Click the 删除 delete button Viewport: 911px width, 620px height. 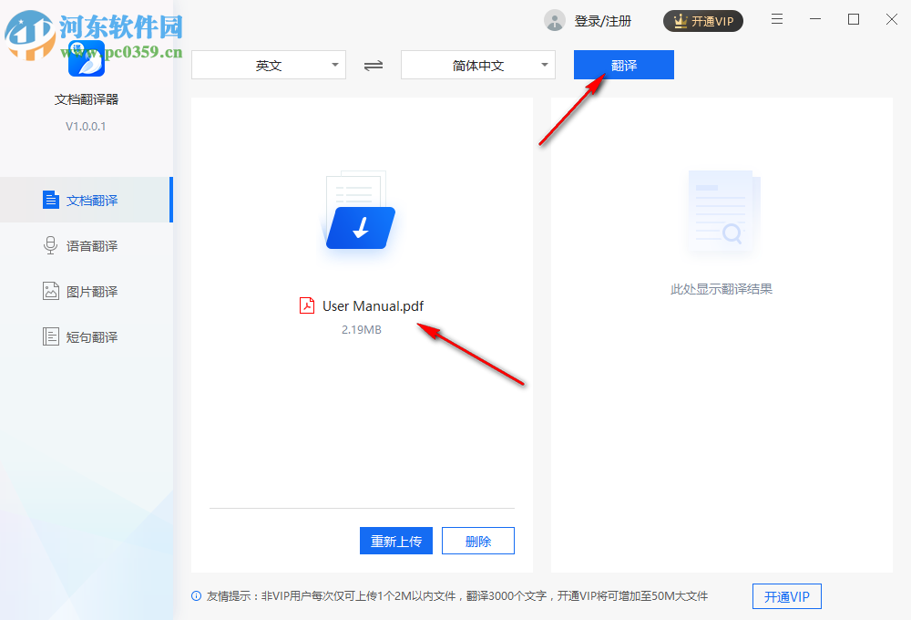[x=477, y=540]
